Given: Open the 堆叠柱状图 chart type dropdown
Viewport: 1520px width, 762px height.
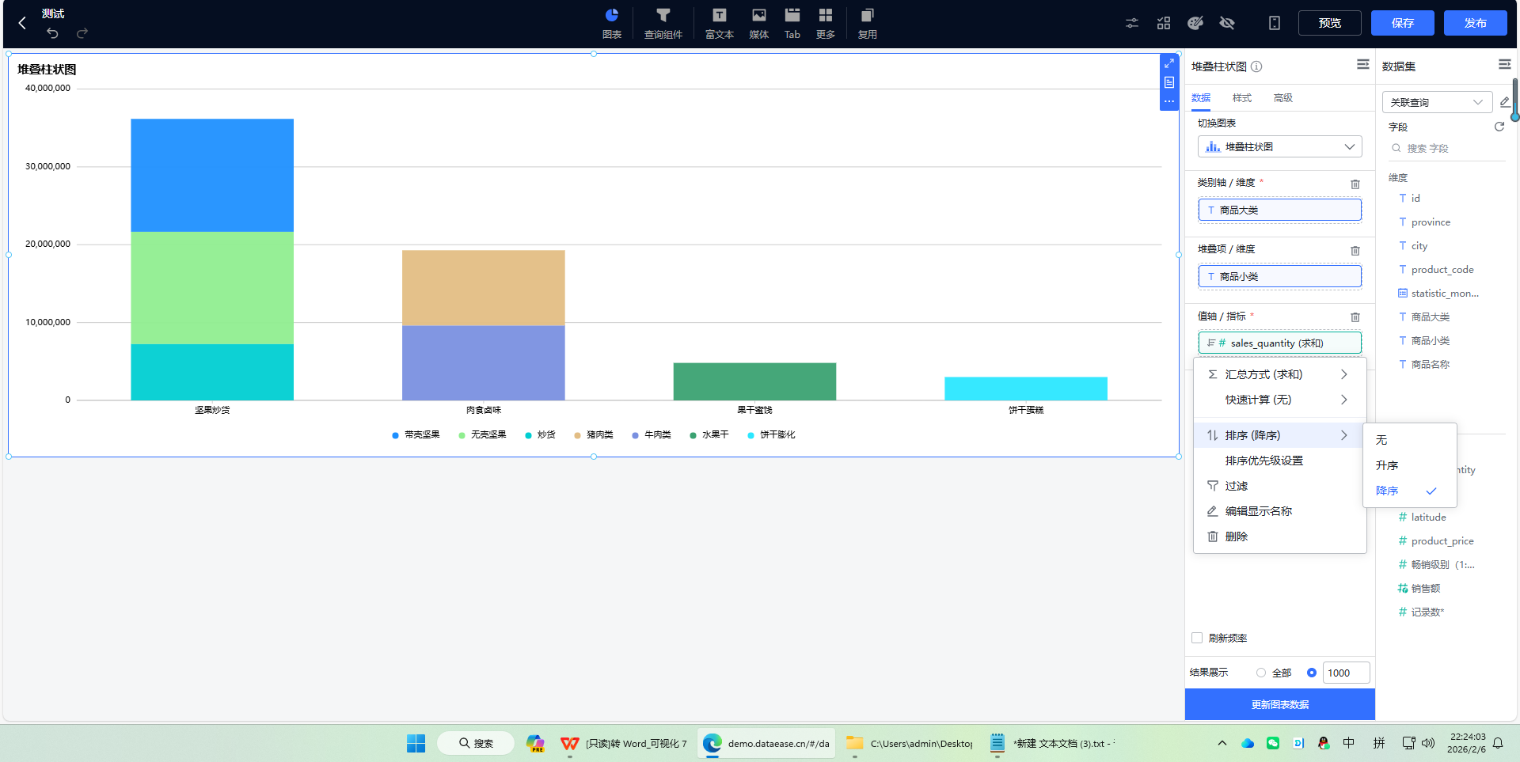Looking at the screenshot, I should (1280, 146).
